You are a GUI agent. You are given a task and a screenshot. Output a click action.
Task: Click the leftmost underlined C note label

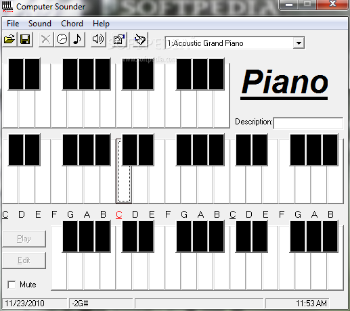(5, 215)
